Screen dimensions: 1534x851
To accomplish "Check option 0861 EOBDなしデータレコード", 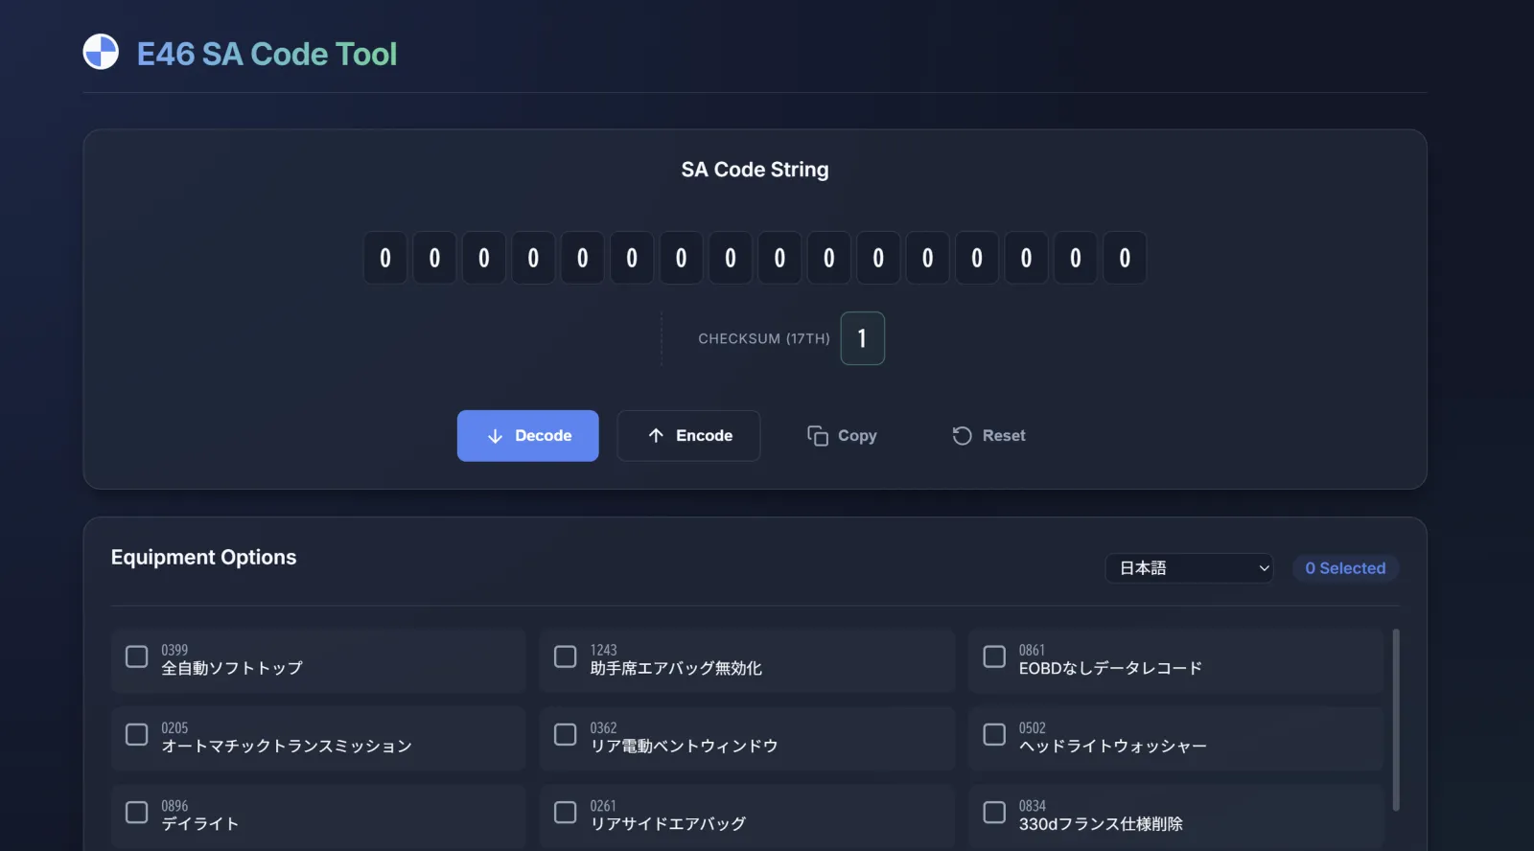I will point(994,656).
